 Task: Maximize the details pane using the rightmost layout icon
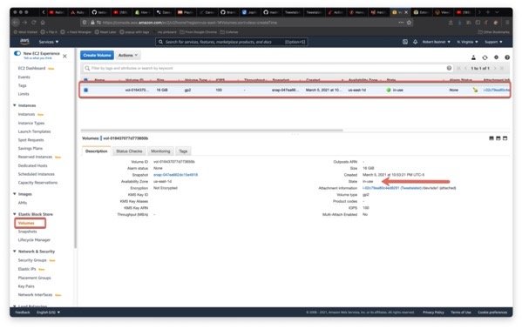(505, 138)
